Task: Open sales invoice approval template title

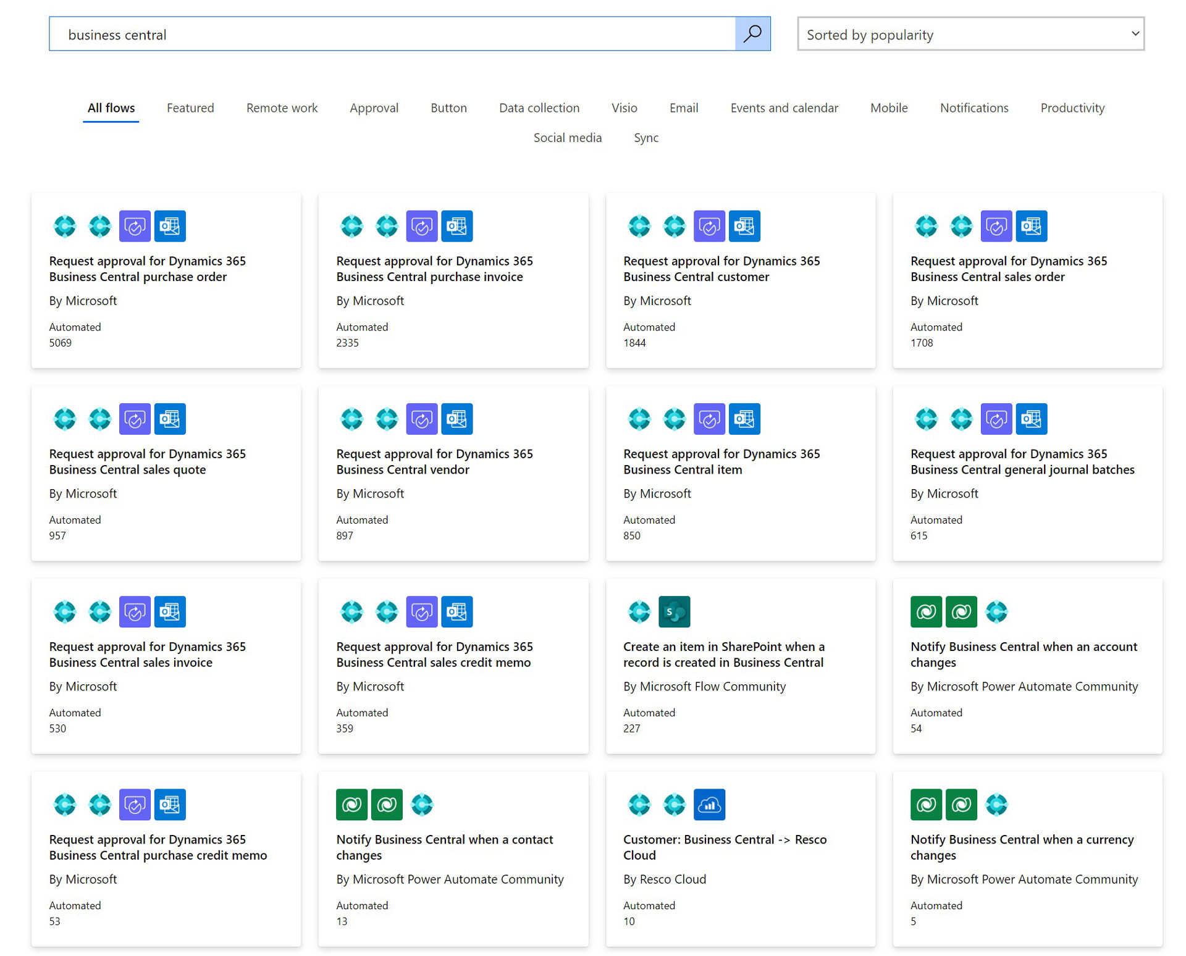Action: [147, 654]
